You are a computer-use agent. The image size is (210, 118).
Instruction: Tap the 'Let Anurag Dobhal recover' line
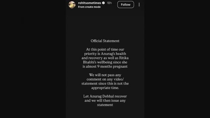(105, 96)
